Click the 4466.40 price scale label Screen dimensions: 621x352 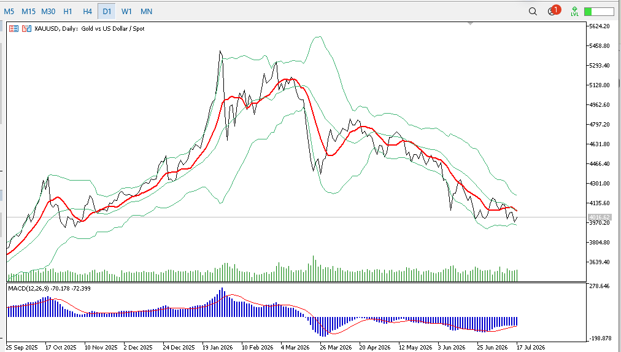pyautogui.click(x=600, y=163)
